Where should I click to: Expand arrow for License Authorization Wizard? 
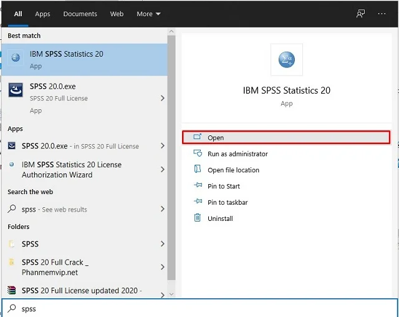click(x=163, y=169)
